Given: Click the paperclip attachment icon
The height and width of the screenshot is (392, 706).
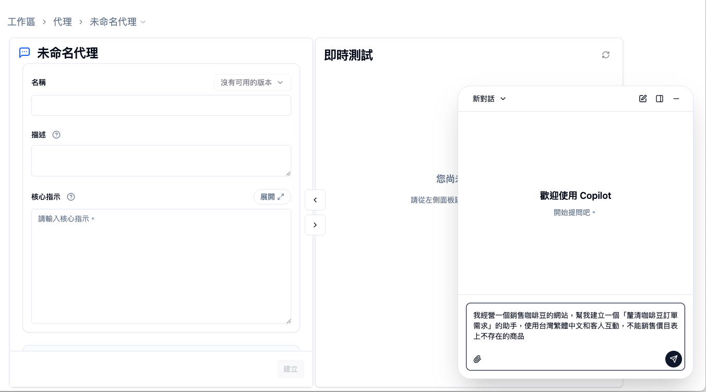Looking at the screenshot, I should pyautogui.click(x=477, y=359).
